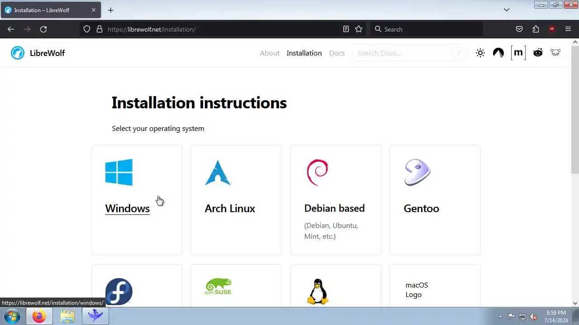Expand the list all tabs dropdown arrow
The image size is (579, 325).
tap(507, 10)
